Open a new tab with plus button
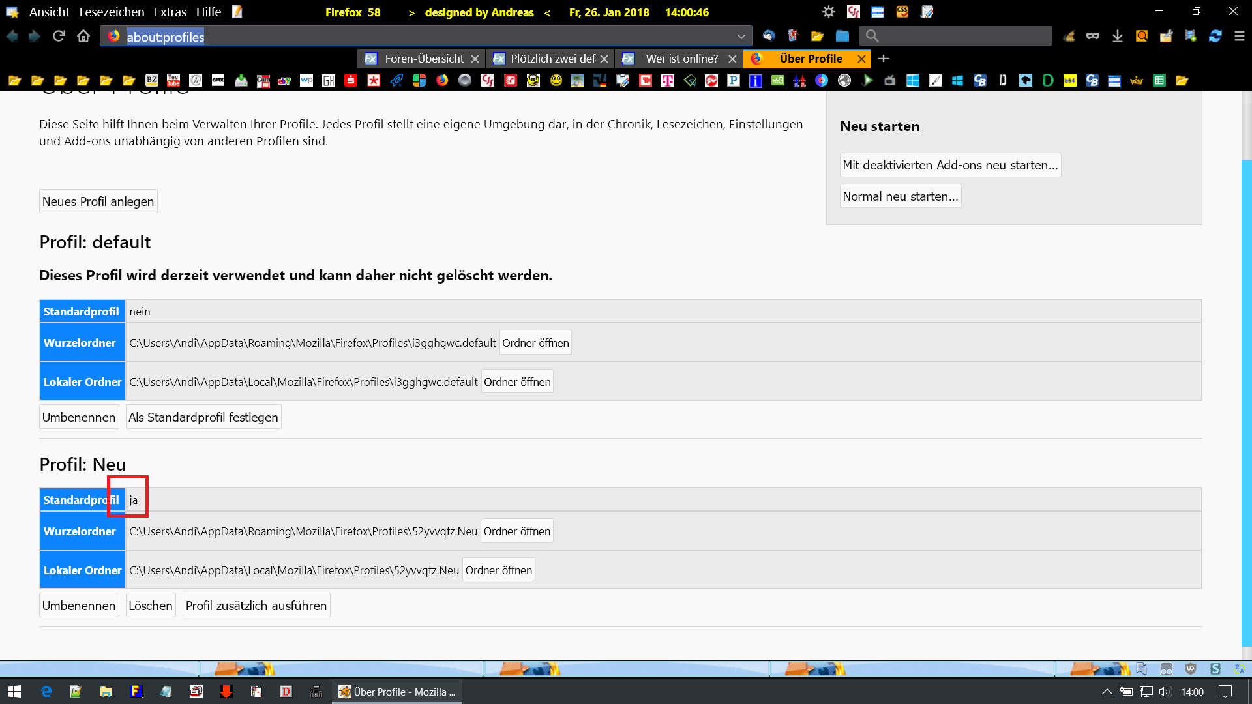The height and width of the screenshot is (704, 1252). click(x=884, y=59)
